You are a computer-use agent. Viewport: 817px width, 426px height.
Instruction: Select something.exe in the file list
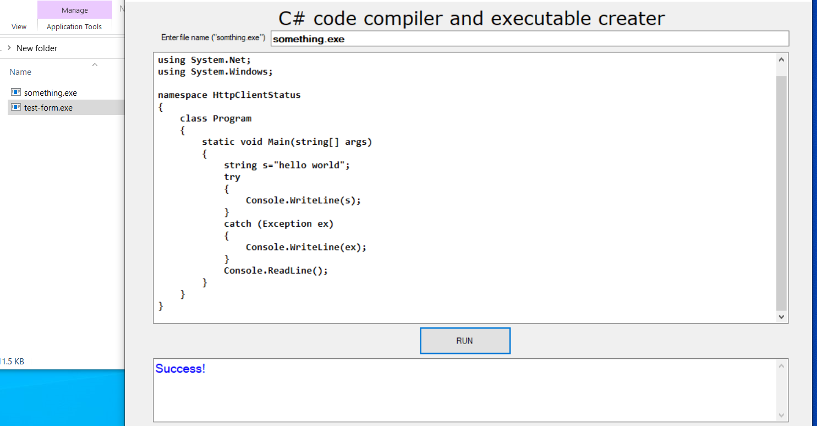[x=50, y=92]
